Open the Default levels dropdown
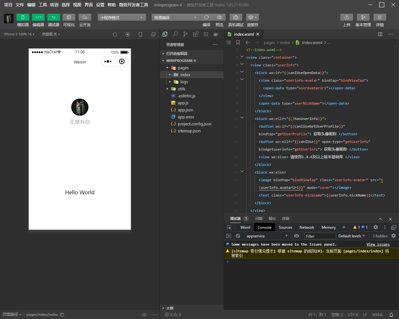The height and width of the screenshot is (319, 399). pos(352,236)
